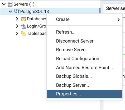Select the Login/Gro... tree label
This screenshot has height=110, width=125.
pyautogui.click(x=36, y=26)
